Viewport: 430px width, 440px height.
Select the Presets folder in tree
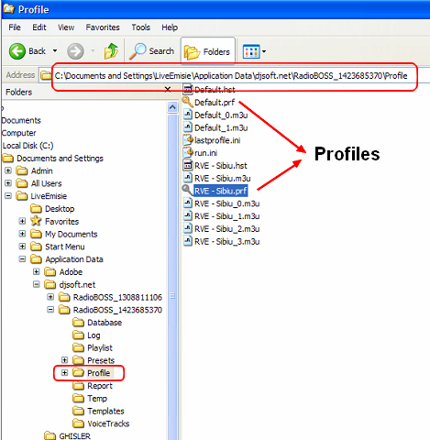[x=101, y=360]
